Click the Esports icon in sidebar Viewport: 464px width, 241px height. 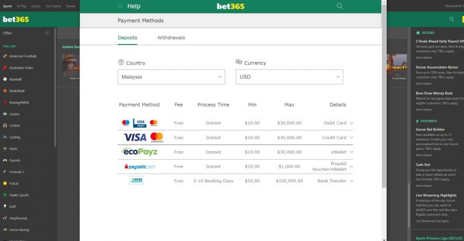(x=5, y=160)
